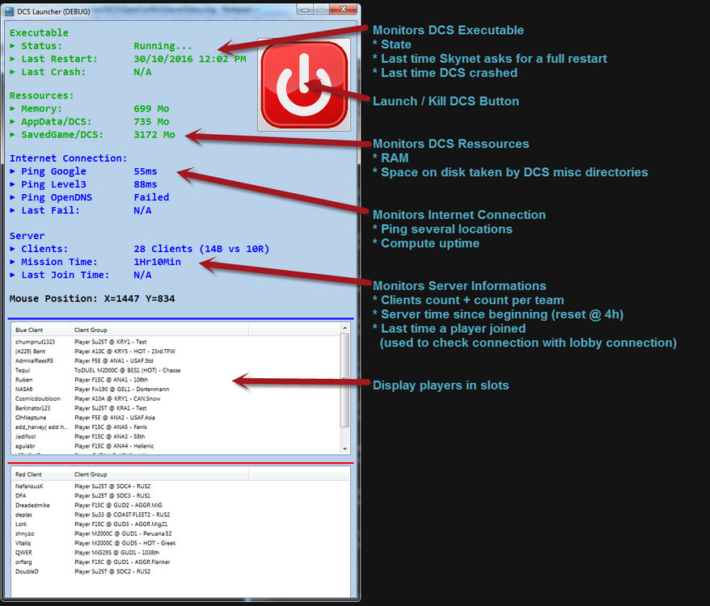Click group 'Player F15C @ ANA4 - Hellenic'

[x=114, y=446]
